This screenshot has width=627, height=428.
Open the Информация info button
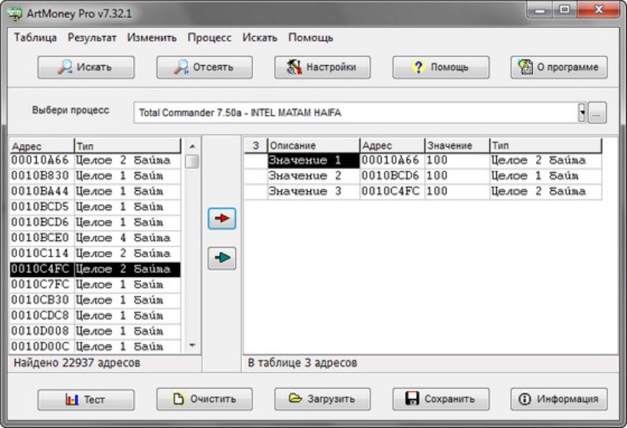[x=559, y=399]
